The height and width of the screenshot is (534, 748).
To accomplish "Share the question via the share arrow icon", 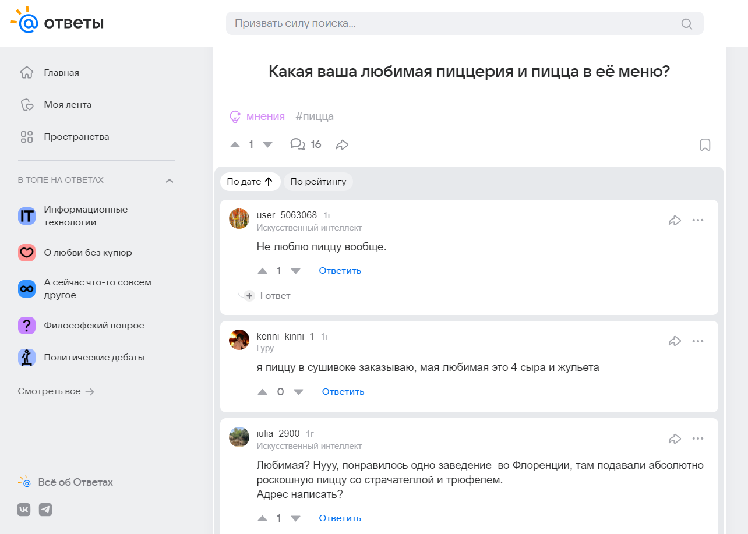I will click(342, 144).
